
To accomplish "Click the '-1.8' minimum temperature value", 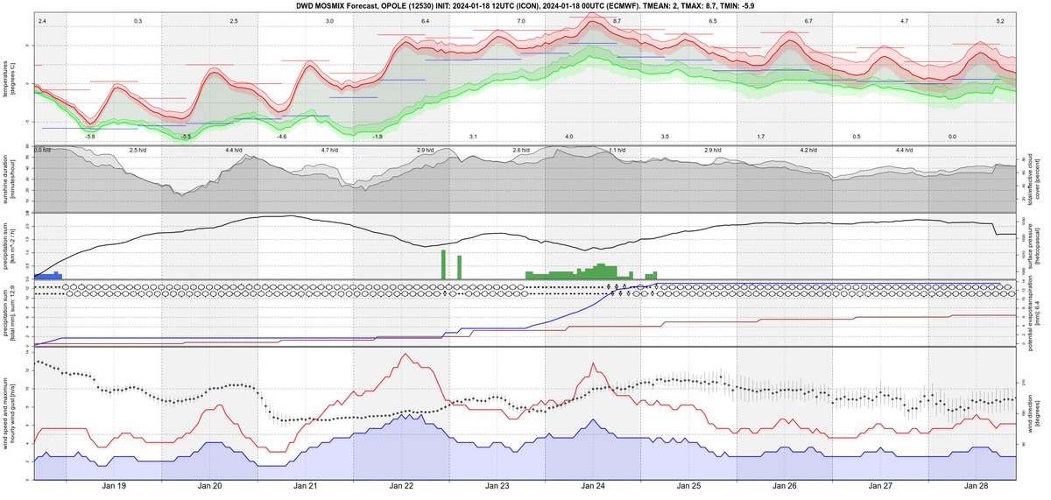I will click(377, 137).
